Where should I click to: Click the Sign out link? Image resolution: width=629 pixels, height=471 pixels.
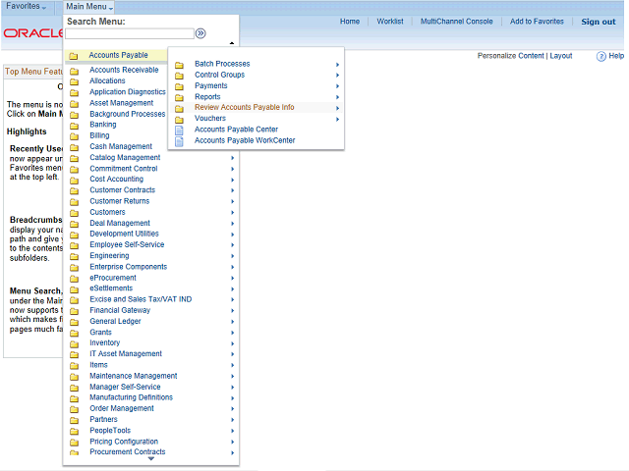coord(598,22)
